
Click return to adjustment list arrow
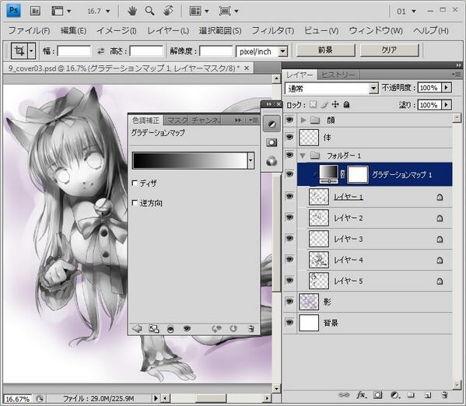pyautogui.click(x=137, y=328)
